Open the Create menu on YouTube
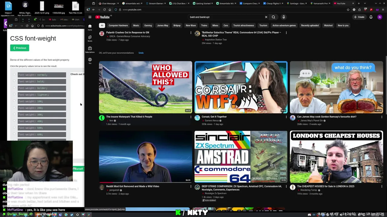Image resolution: width=387 pixels, height=217 pixels. [359, 17]
